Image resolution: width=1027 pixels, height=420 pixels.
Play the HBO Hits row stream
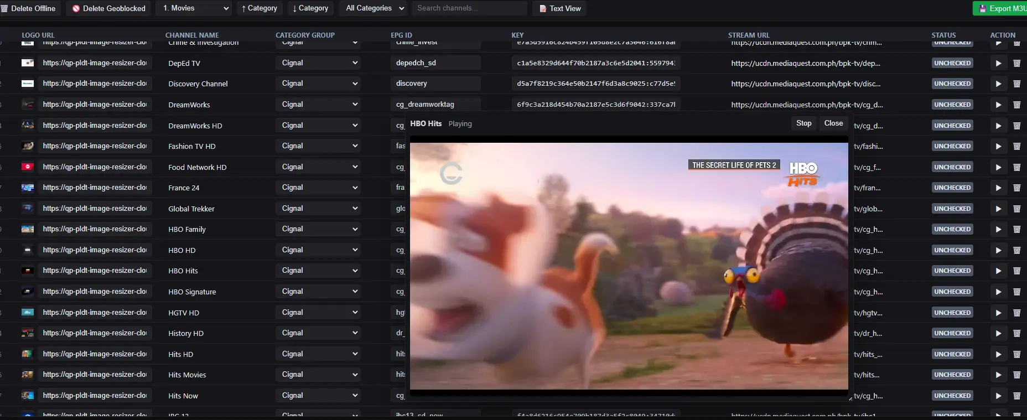tap(998, 271)
